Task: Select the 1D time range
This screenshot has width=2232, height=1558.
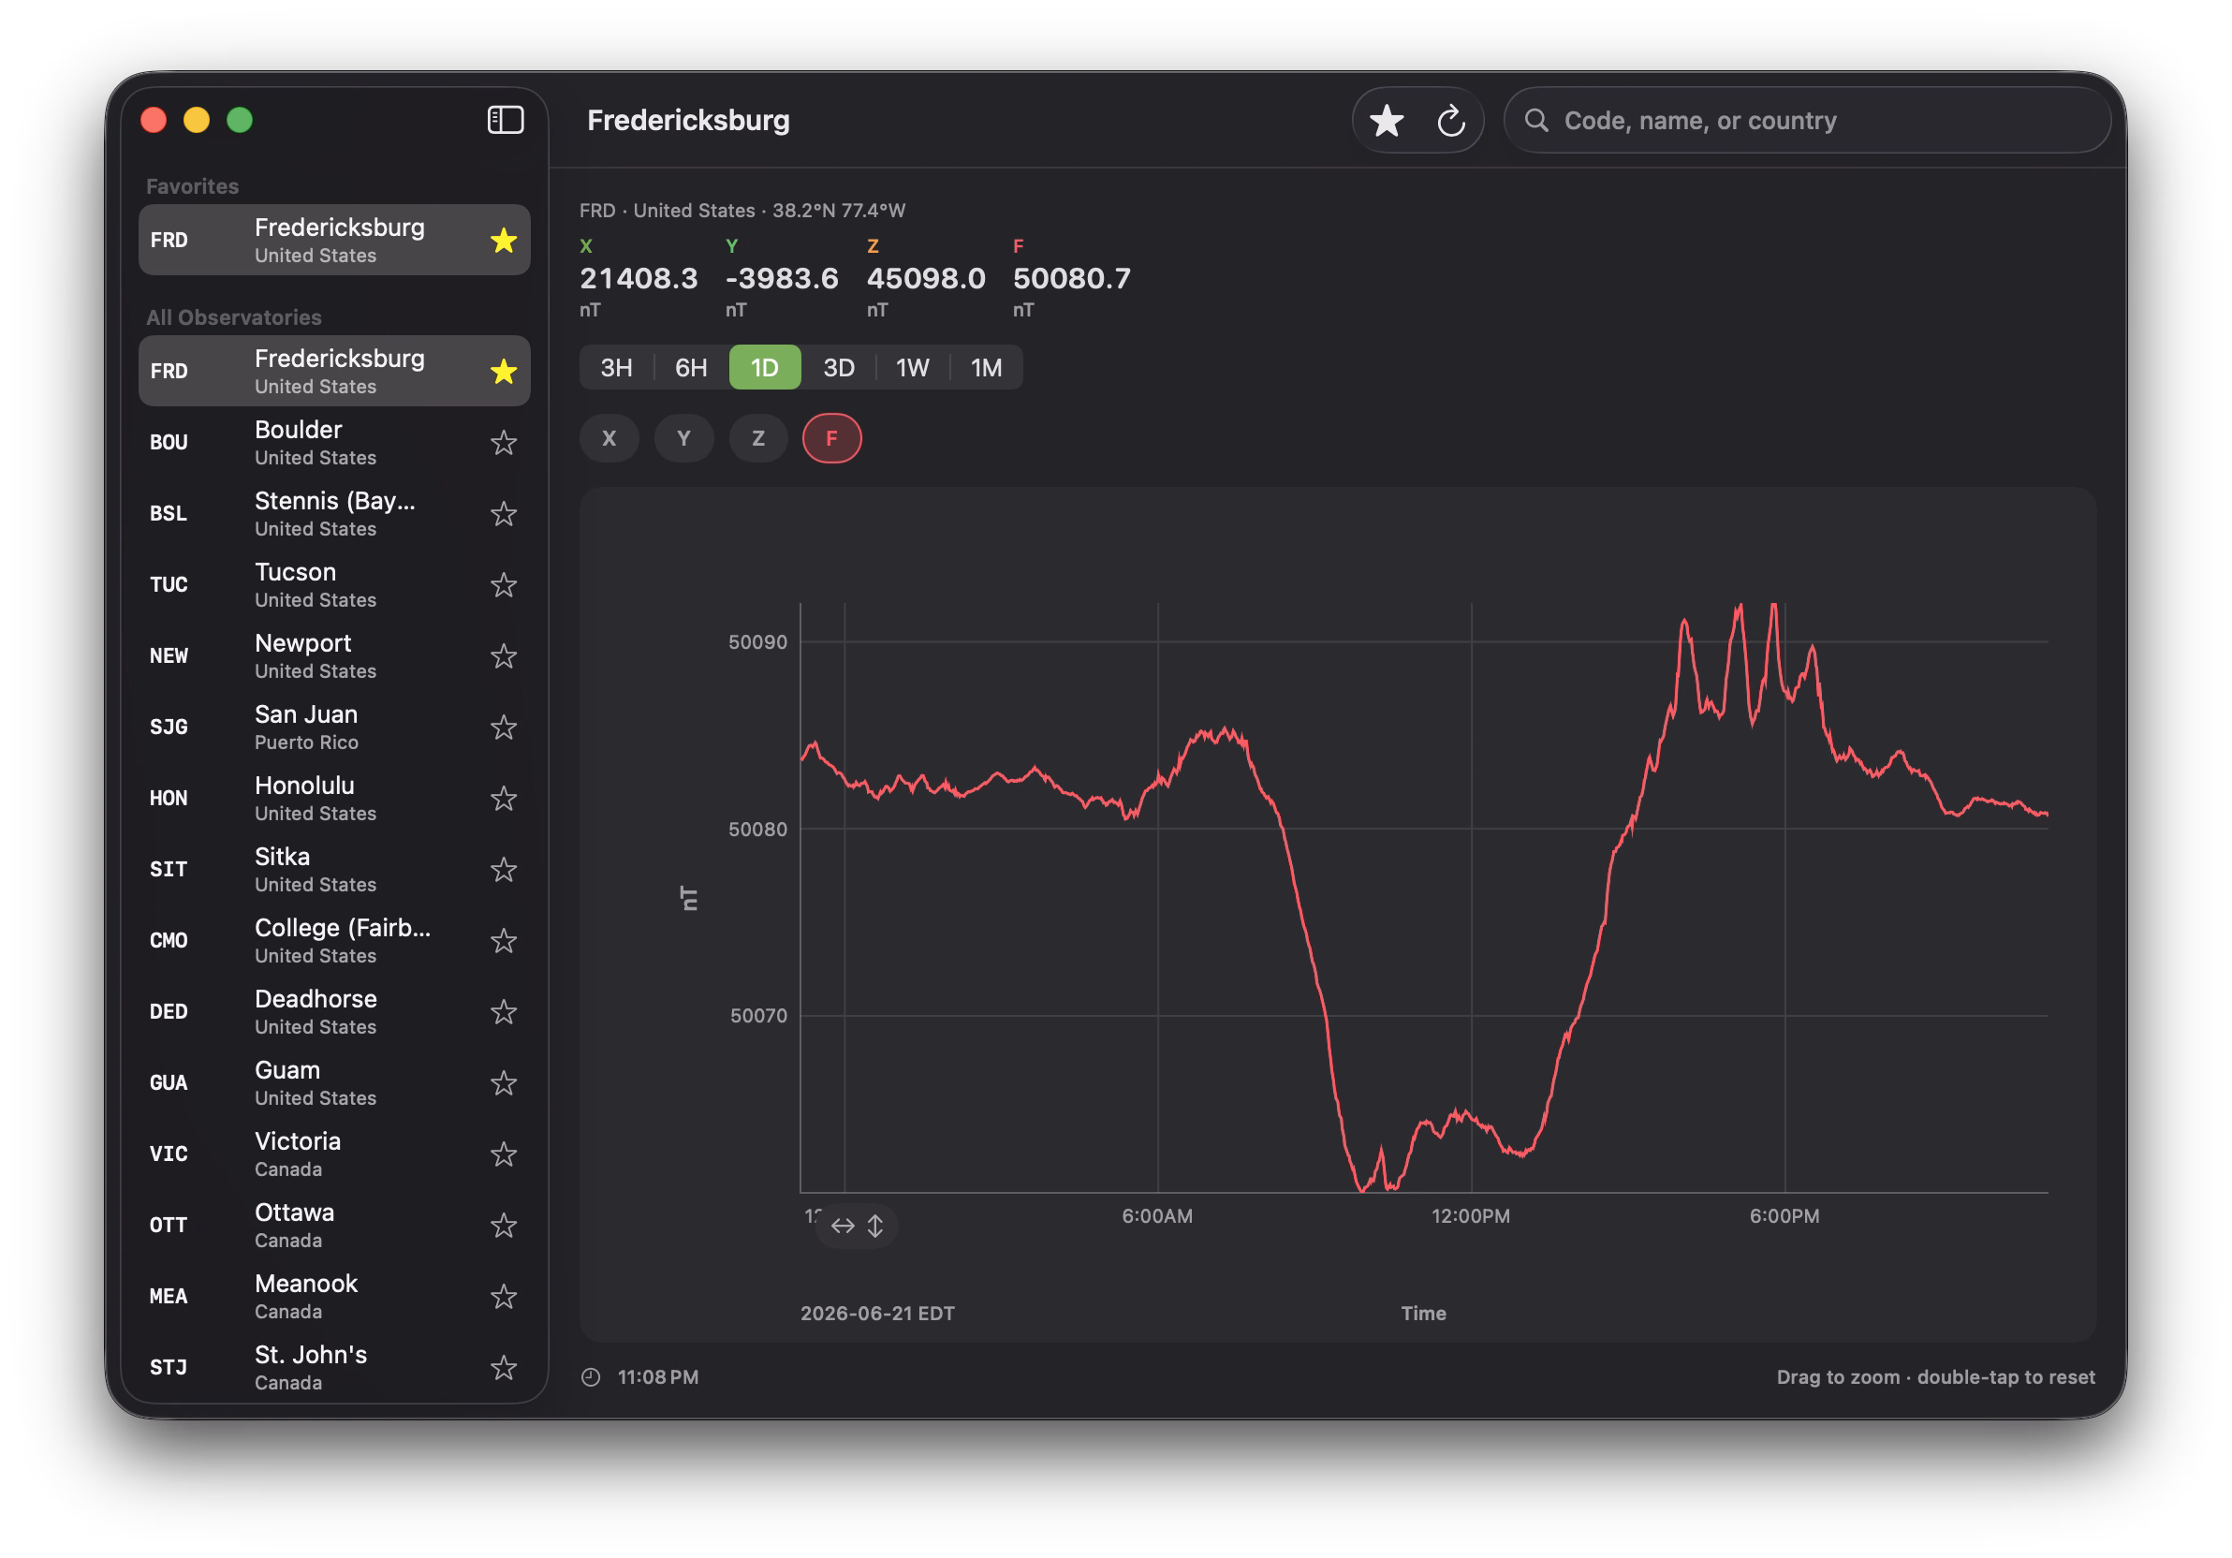Action: coord(765,367)
